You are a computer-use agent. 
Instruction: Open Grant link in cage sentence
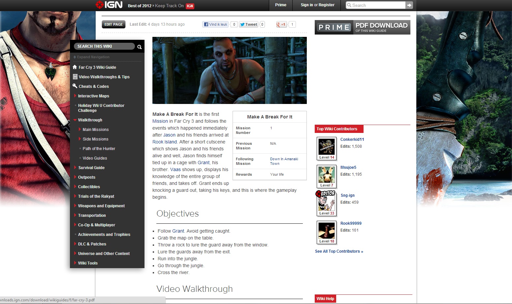[204, 163]
